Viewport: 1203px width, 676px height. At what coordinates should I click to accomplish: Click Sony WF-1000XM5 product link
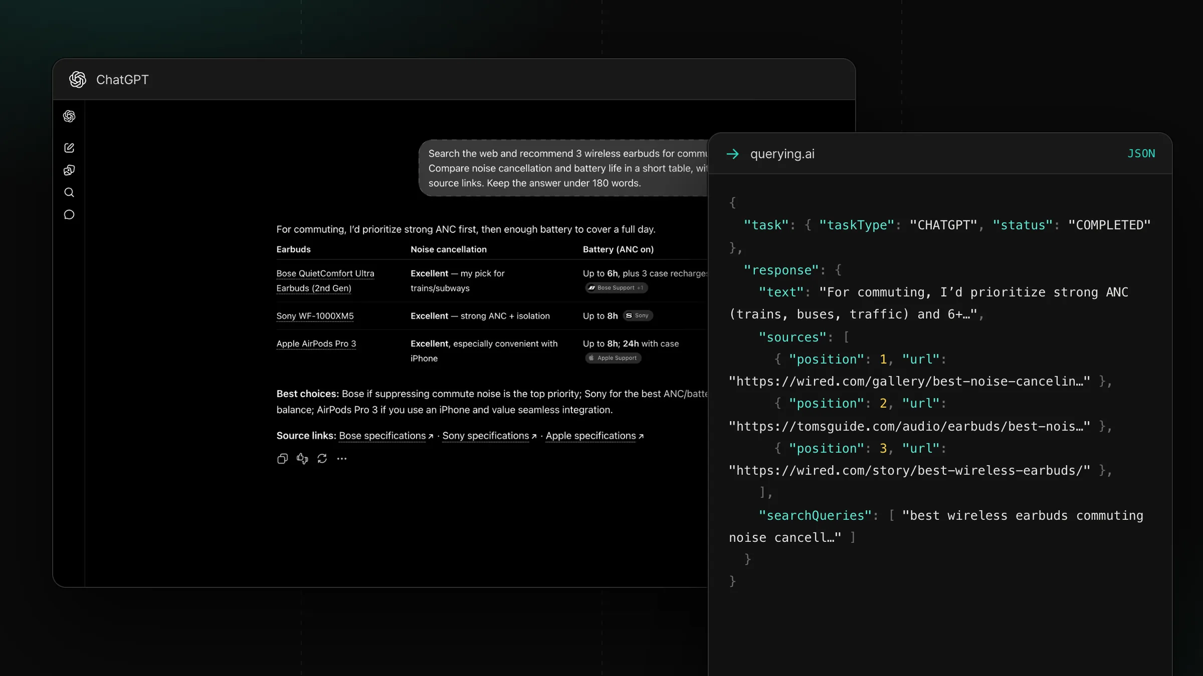315,316
